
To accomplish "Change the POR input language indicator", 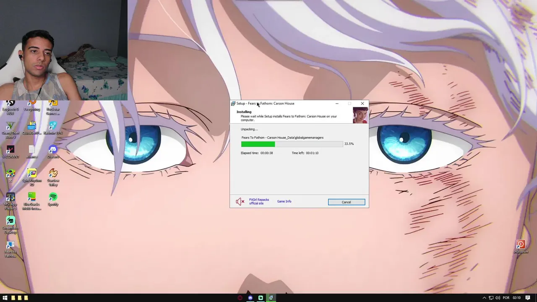I will click(506, 298).
